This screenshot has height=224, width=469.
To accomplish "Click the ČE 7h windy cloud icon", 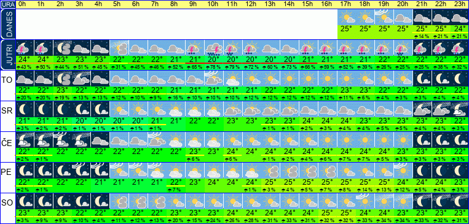I will coord(157,140).
